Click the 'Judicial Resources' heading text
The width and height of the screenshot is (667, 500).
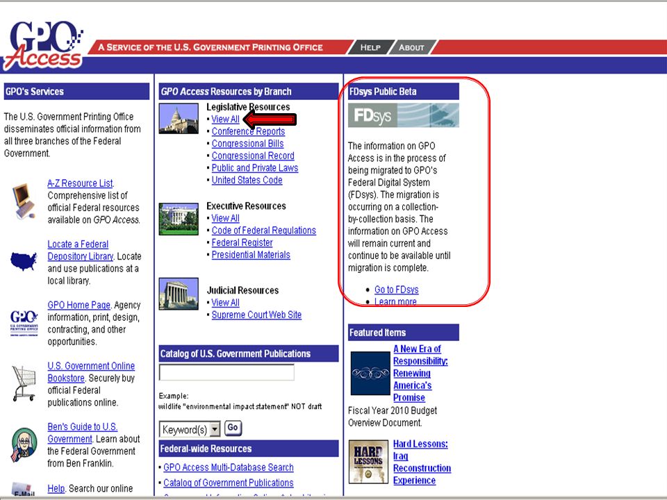point(242,291)
